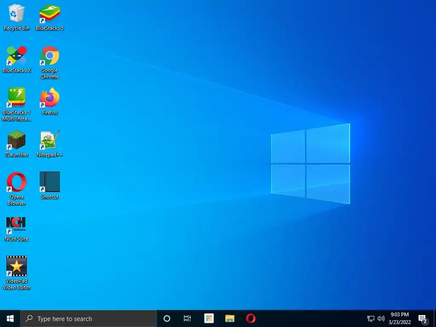This screenshot has height=327, width=436.
Task: Select the Firefox desktop shortcut
Action: pos(50,101)
